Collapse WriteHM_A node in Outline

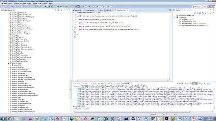click(x=175, y=17)
